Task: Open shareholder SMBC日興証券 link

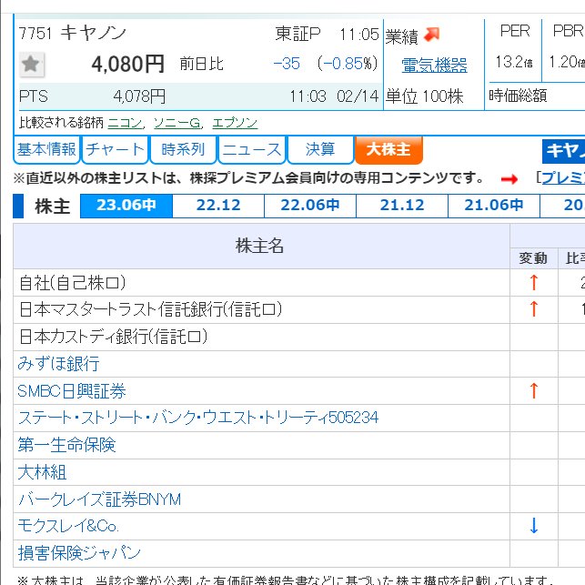Action: [72, 391]
